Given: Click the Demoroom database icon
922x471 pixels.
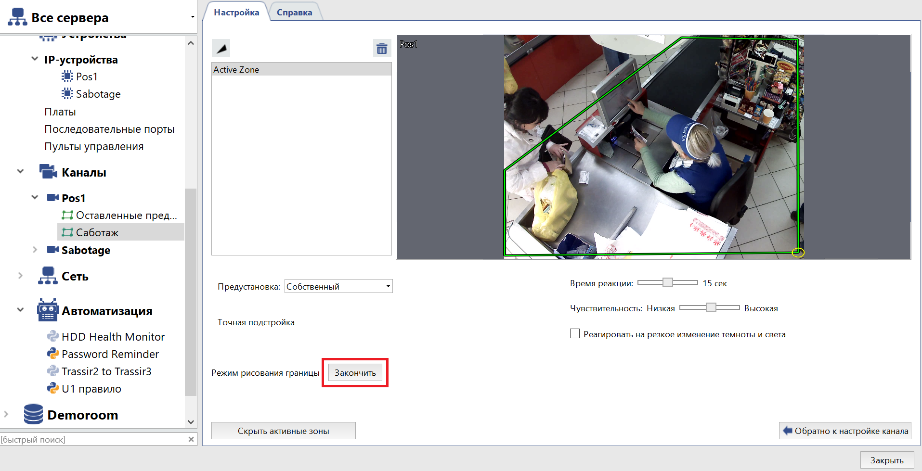Looking at the screenshot, I should [33, 414].
